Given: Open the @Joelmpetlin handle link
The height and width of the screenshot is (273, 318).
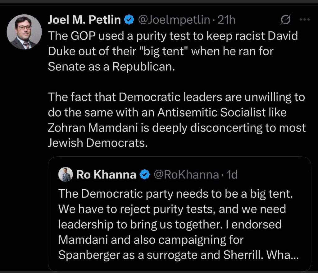Looking at the screenshot, I should (173, 20).
